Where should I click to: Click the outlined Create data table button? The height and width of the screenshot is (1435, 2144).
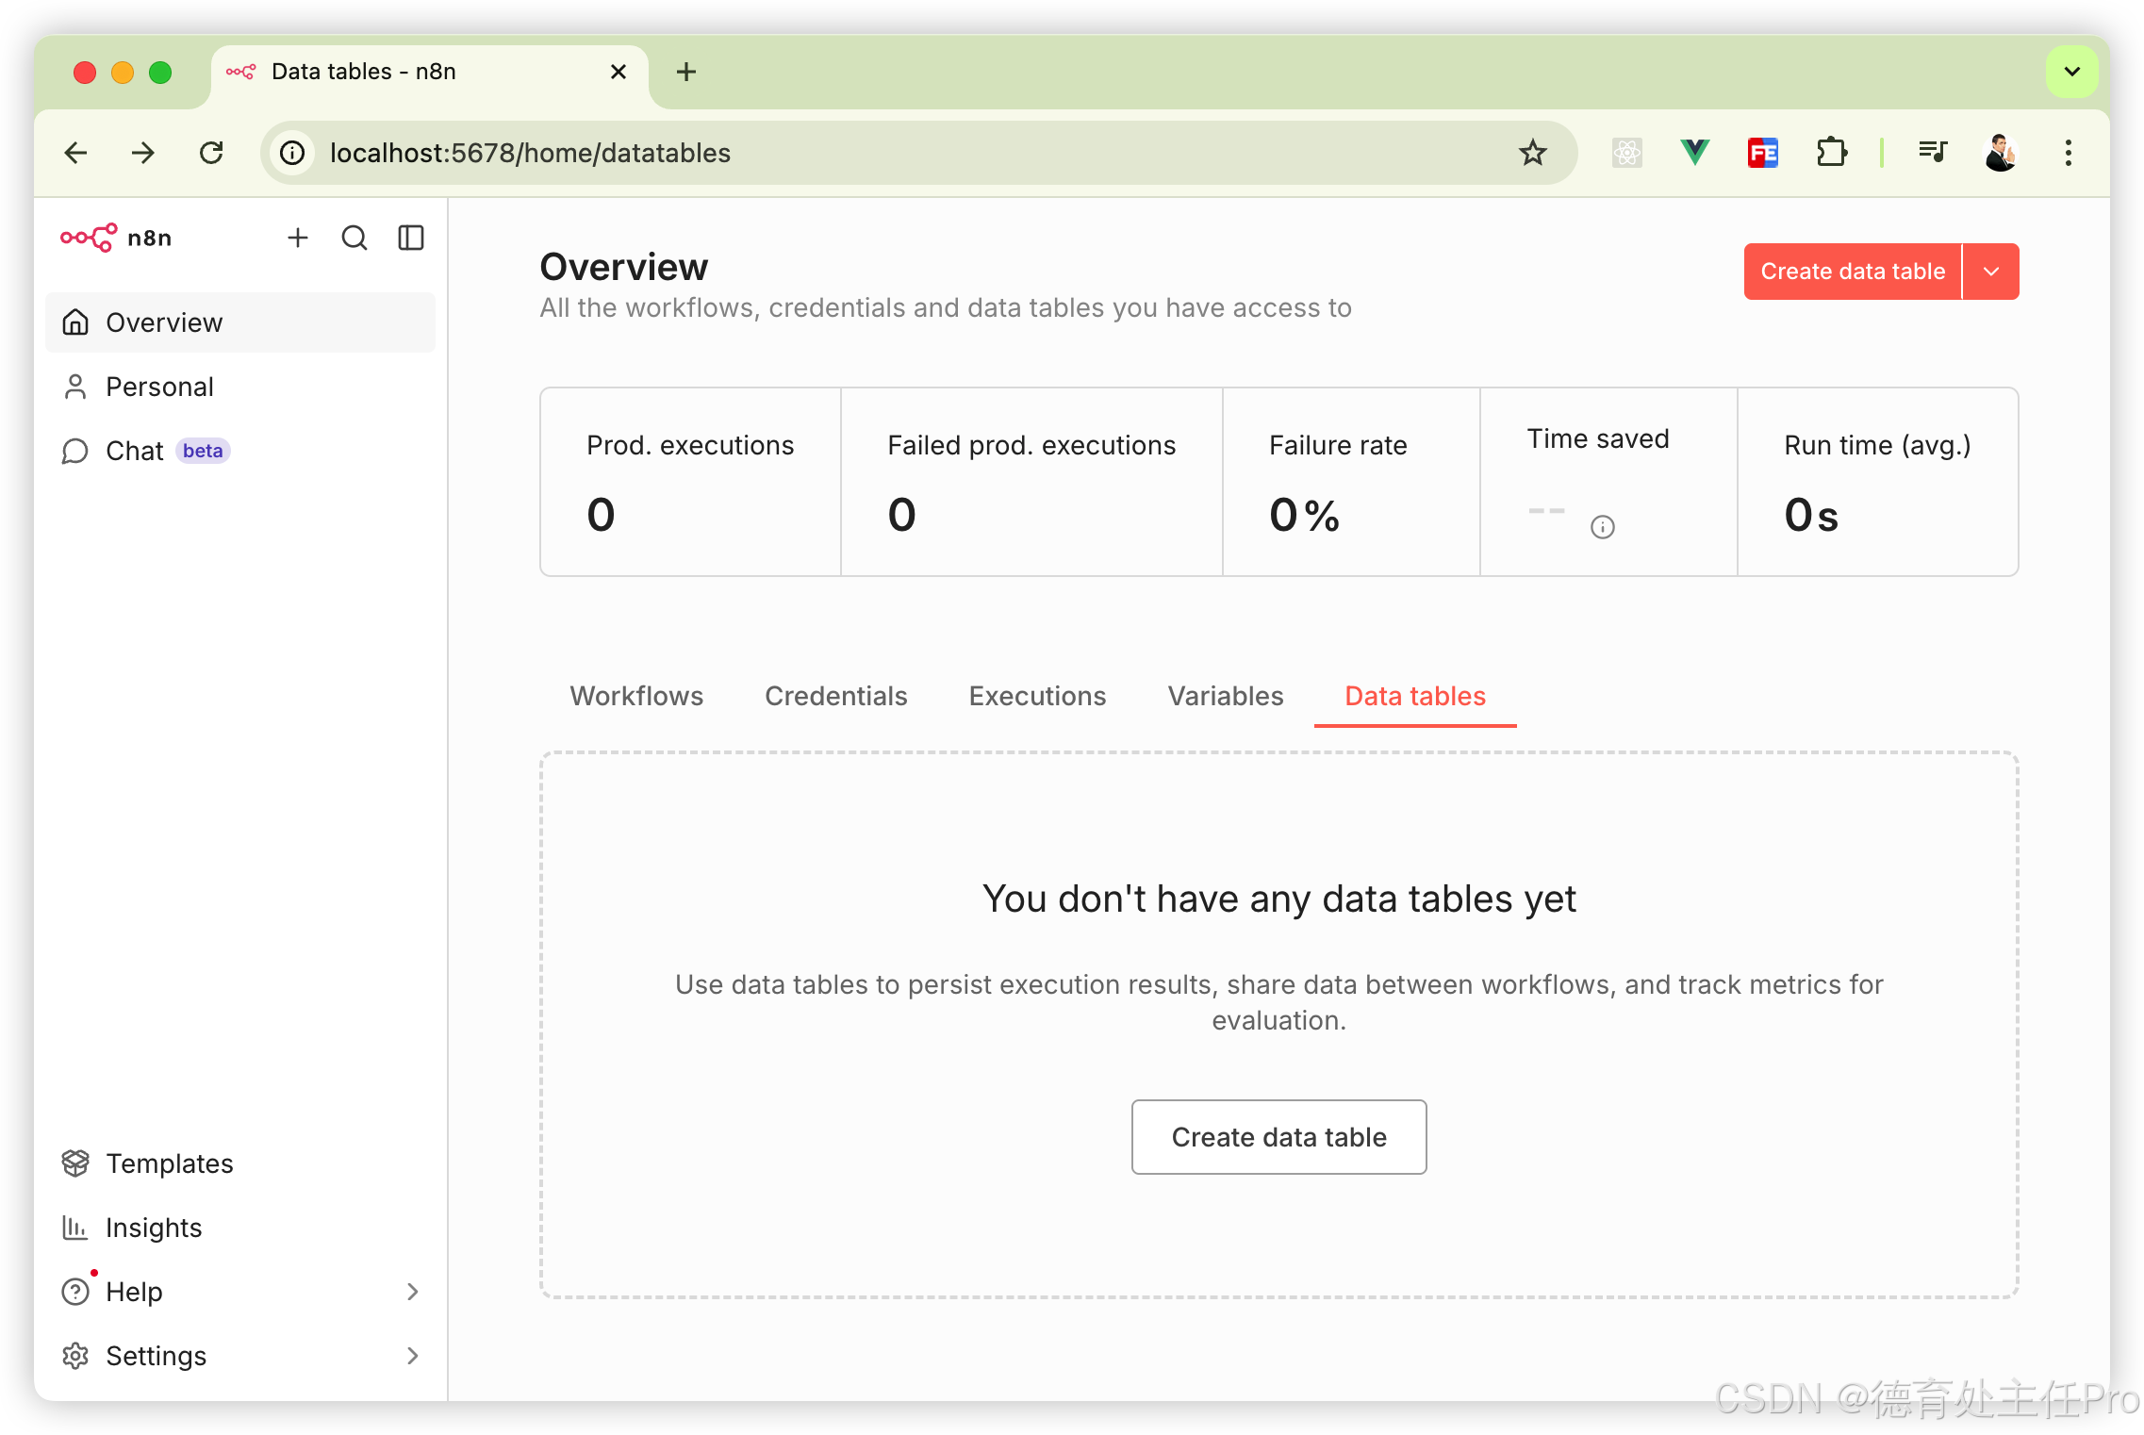point(1278,1137)
